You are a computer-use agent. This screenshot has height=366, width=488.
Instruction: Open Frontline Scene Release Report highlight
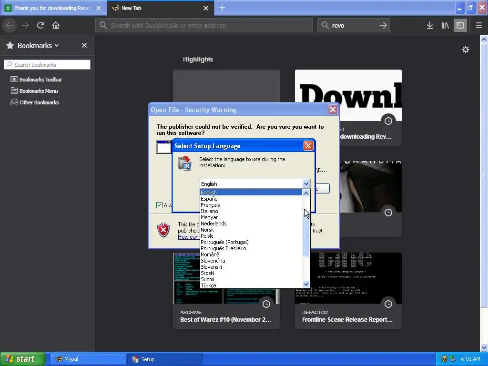click(x=348, y=291)
